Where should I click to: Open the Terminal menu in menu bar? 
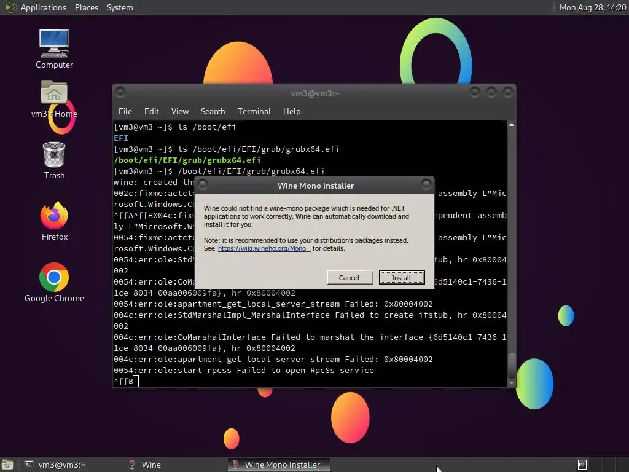[254, 112]
